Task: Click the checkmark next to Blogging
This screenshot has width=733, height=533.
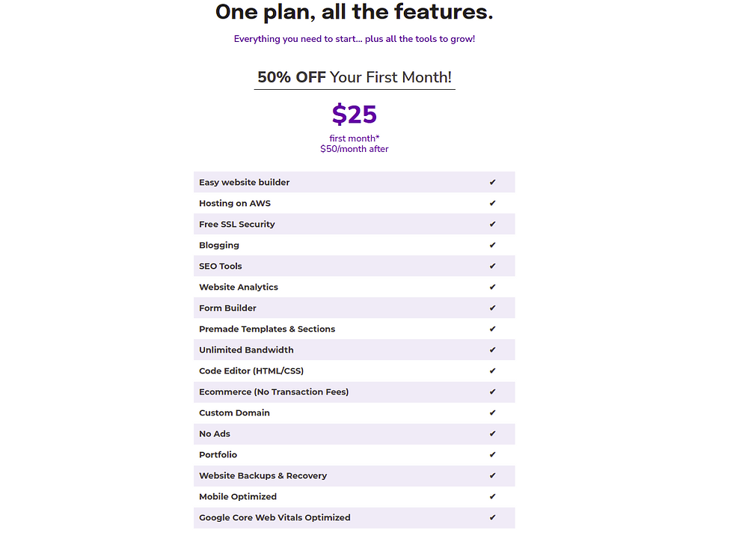Action: coord(492,246)
